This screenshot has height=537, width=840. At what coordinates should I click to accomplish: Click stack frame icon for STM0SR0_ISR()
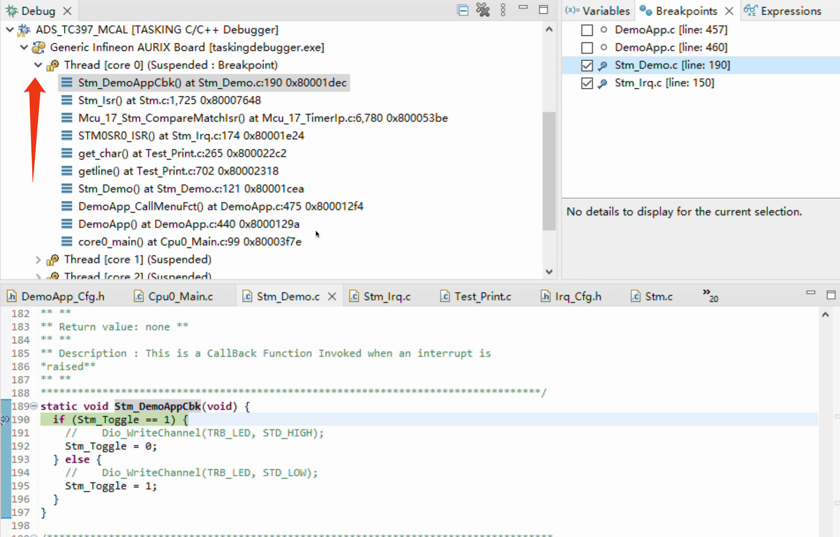[x=67, y=136]
